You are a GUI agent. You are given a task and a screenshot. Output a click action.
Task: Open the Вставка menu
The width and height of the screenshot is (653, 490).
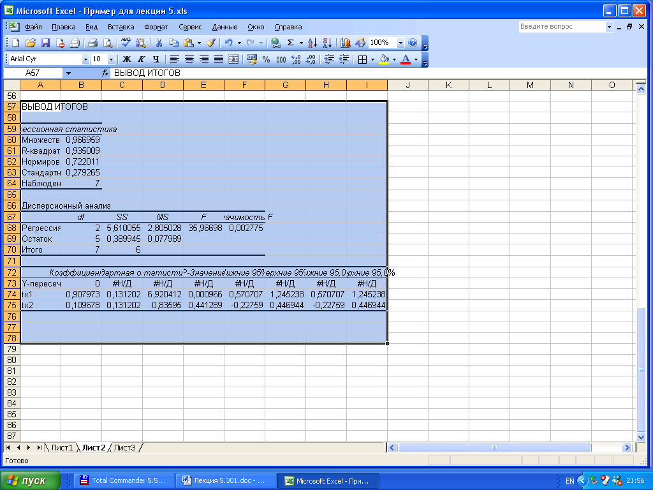click(121, 27)
